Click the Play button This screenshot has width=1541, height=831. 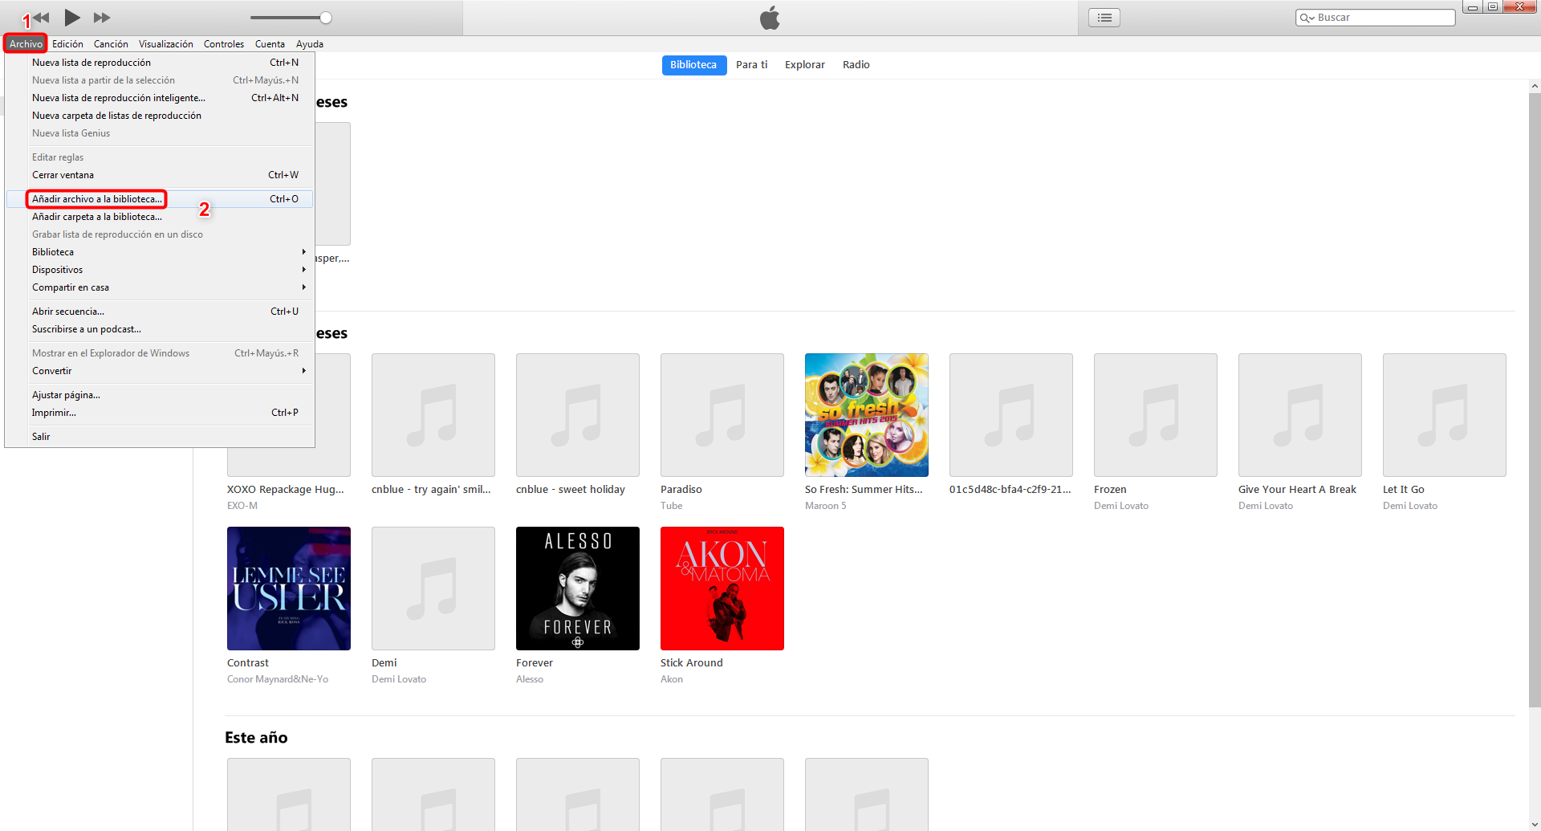(71, 17)
